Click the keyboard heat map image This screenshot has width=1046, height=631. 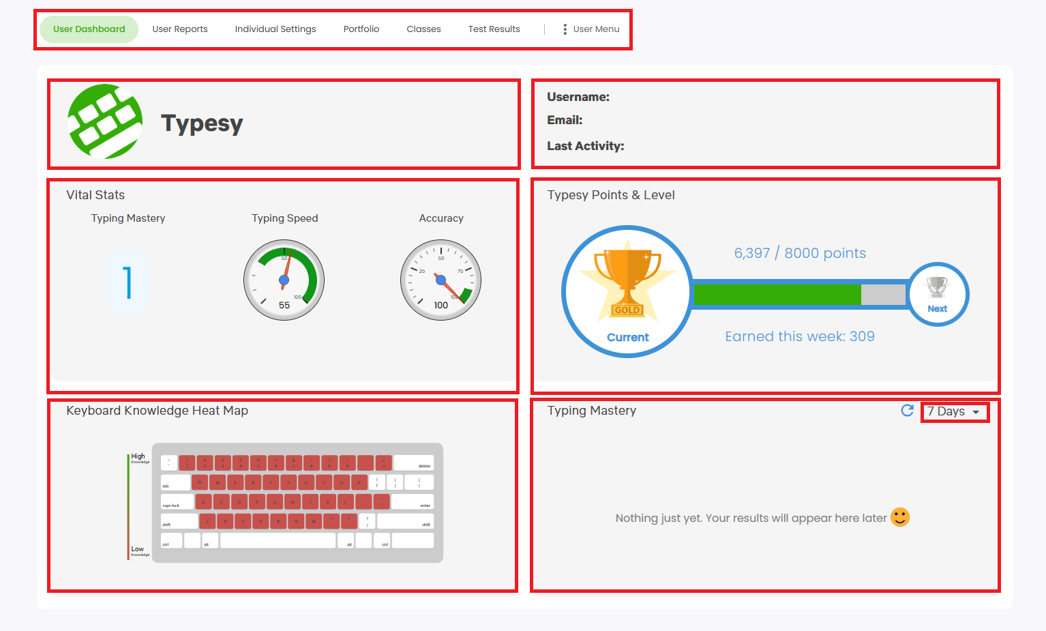(297, 503)
